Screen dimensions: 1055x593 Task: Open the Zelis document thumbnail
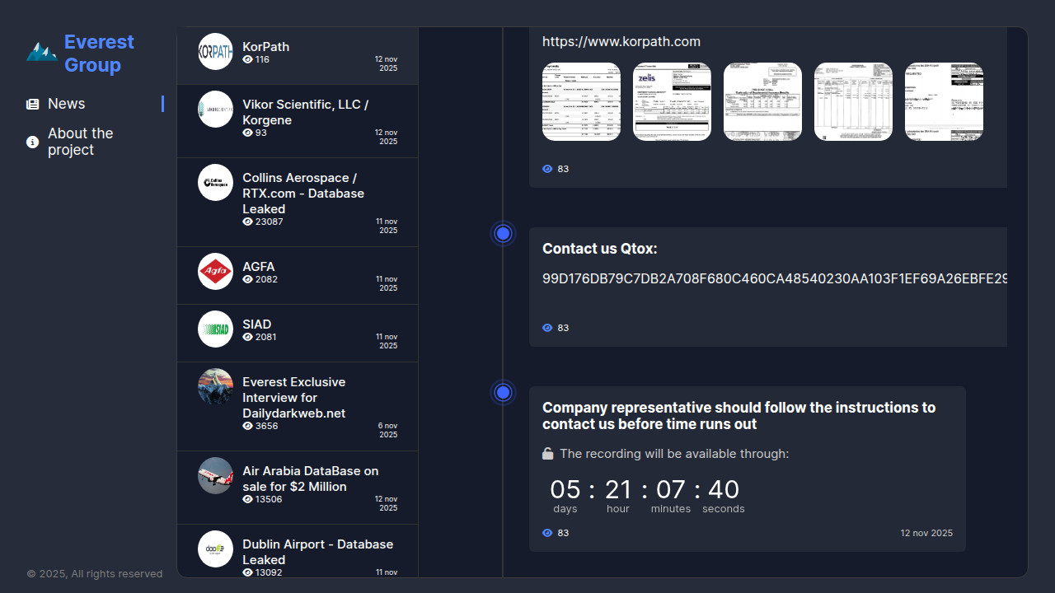point(672,102)
